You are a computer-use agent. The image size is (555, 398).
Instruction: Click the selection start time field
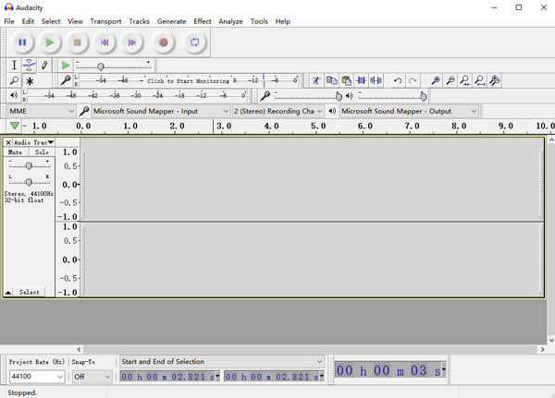point(169,377)
